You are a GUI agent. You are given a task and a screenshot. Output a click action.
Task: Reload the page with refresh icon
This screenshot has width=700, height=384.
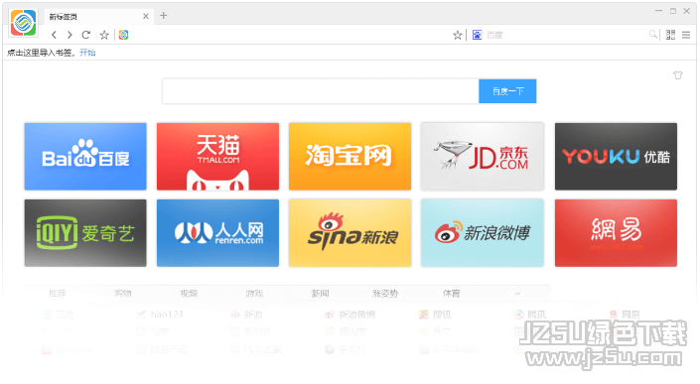pyautogui.click(x=86, y=35)
